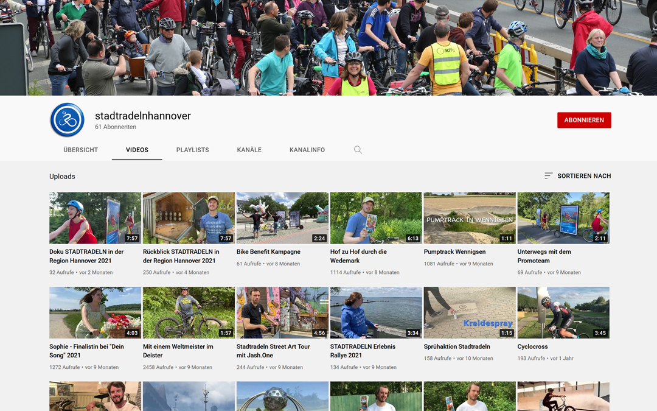657x411 pixels.
Task: Open Pumptrack Wennigsen thumbnail
Action: (x=470, y=218)
